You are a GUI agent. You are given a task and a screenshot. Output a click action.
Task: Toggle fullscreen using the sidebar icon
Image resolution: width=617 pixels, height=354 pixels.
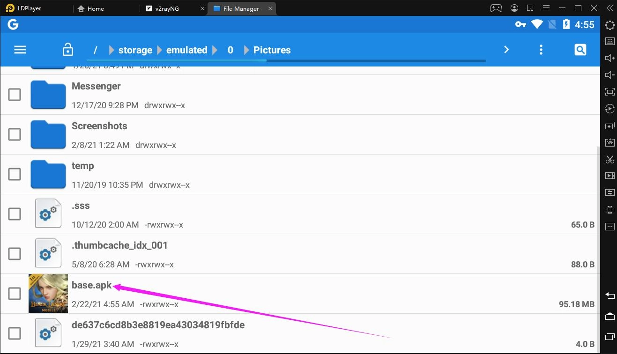tap(610, 91)
